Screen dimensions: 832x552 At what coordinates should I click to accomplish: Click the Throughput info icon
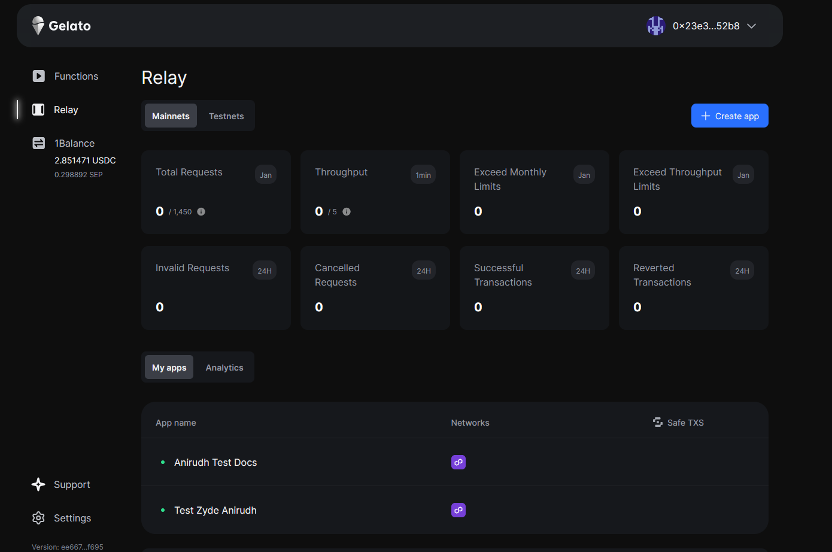[347, 211]
